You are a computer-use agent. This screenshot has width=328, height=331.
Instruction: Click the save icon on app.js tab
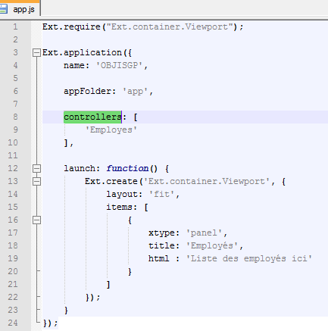click(x=3, y=9)
